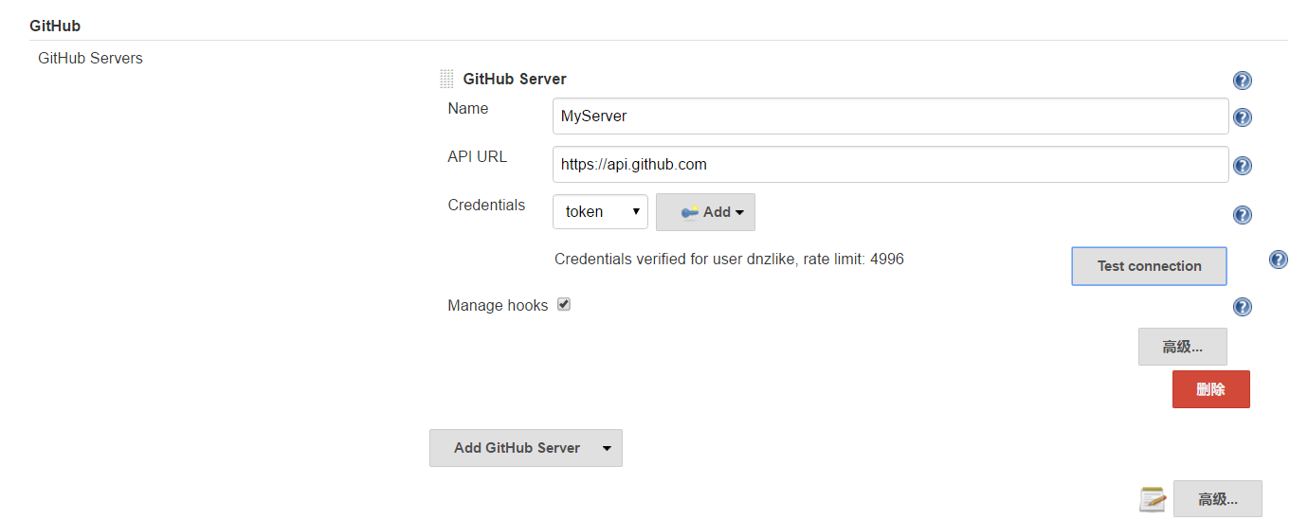Image resolution: width=1308 pixels, height=520 pixels.
Task: Open help icon for Manage hooks
Action: point(1243,307)
